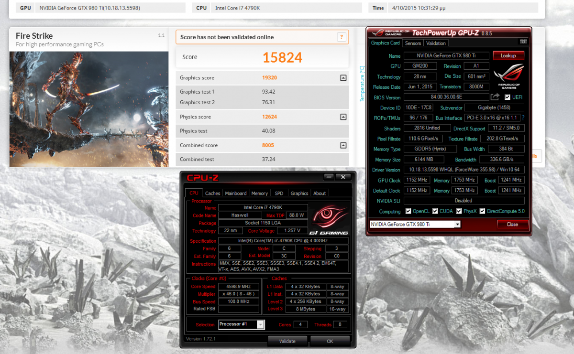Toggle the DirectCompute 5.0 checkbox
The image size is (574, 354).
click(483, 211)
